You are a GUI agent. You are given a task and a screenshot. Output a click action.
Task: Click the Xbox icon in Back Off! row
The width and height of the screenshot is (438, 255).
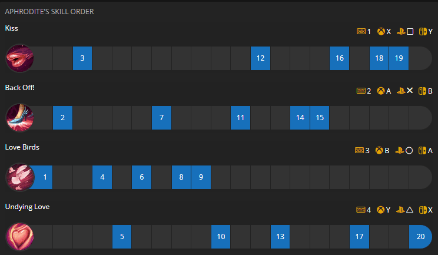click(380, 91)
